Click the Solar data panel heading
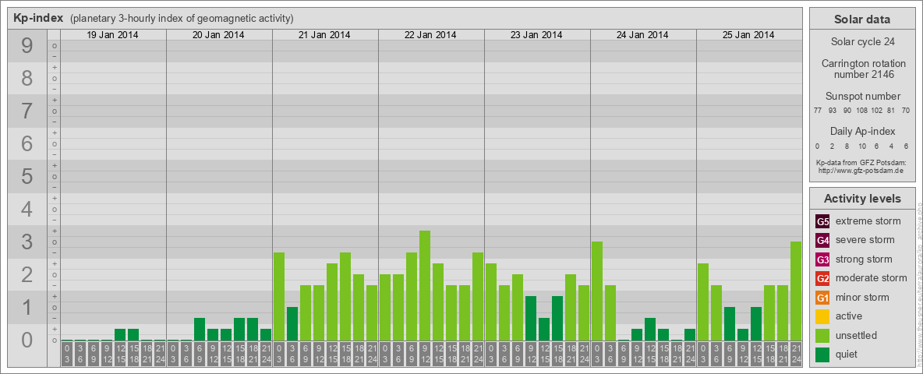 coord(862,19)
